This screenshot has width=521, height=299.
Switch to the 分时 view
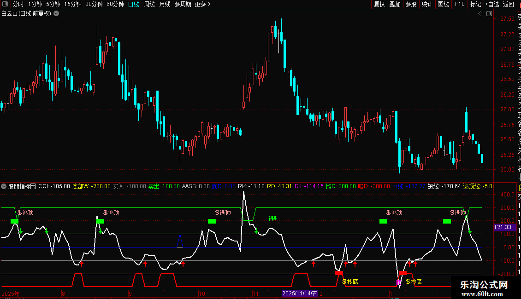[x=18, y=4]
